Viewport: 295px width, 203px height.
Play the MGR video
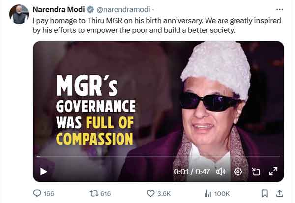43,172
